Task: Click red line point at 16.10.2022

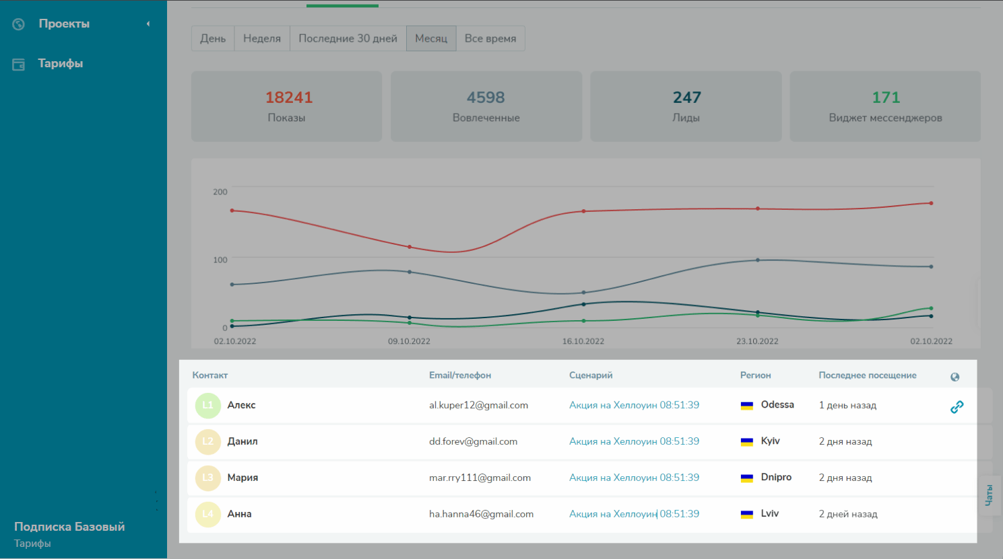Action: (583, 211)
